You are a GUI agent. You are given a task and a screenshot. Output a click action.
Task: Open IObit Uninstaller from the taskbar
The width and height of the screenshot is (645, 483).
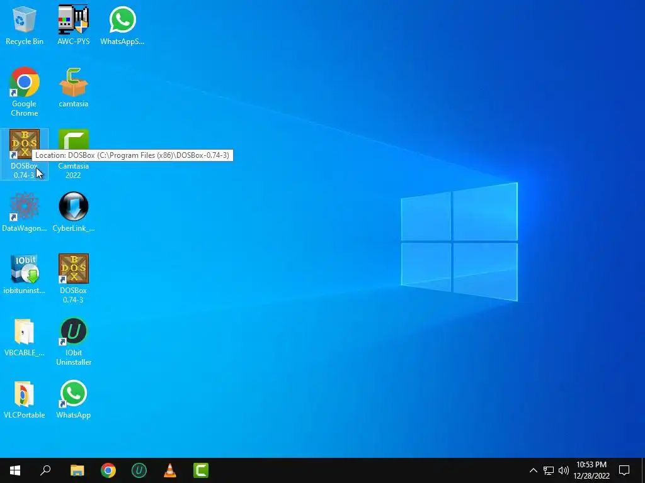tap(139, 470)
